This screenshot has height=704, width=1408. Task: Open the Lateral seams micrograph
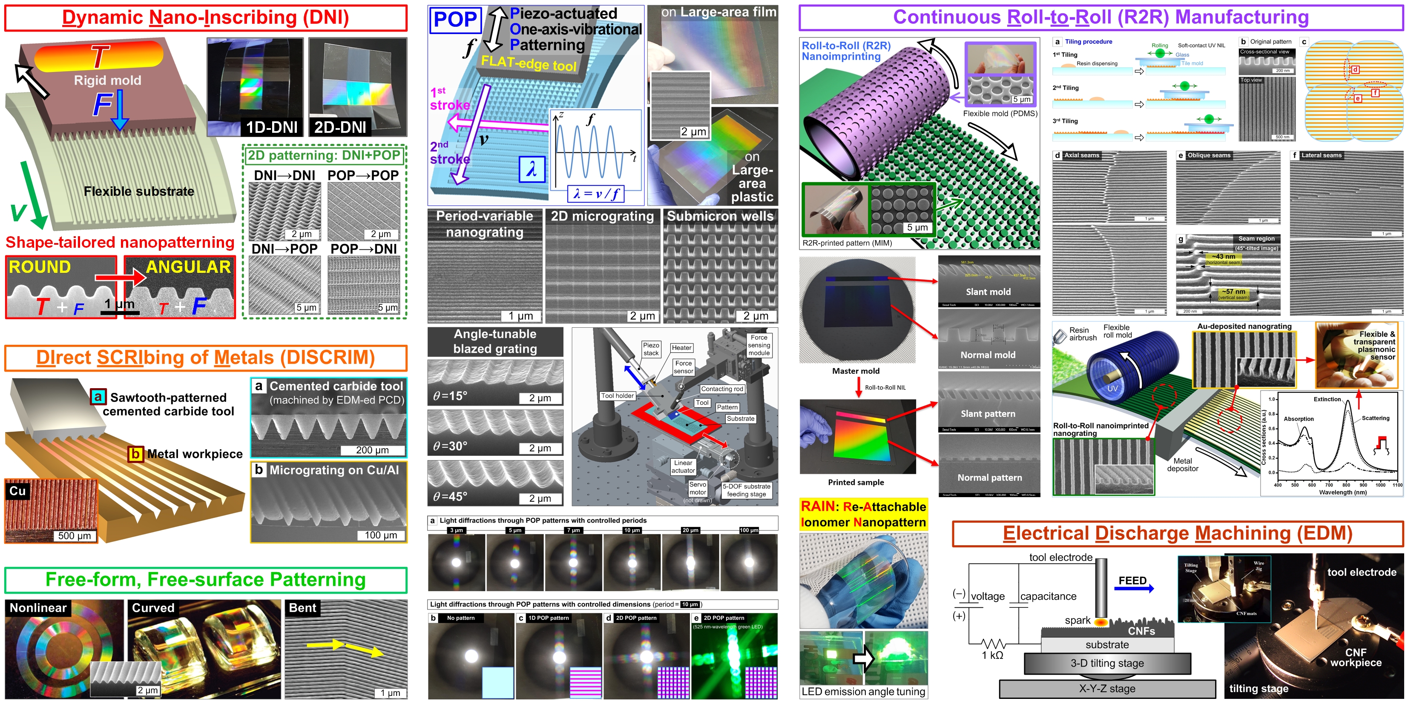pos(1347,234)
